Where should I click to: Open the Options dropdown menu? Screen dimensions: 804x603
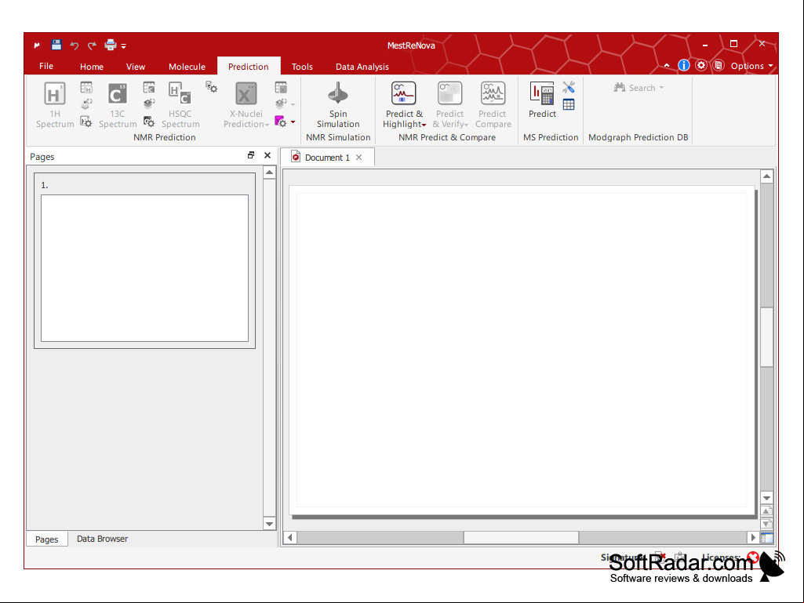coord(751,66)
